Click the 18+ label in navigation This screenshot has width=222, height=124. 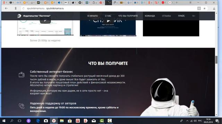coord(194,16)
